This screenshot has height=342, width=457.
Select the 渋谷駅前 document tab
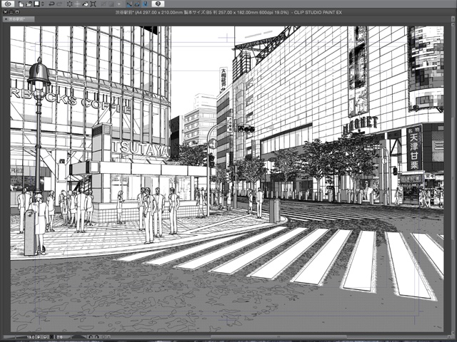19,19
